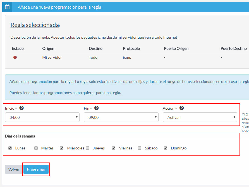Open the Inicio time dropdown
The height and width of the screenshot is (187, 249).
(x=42, y=117)
